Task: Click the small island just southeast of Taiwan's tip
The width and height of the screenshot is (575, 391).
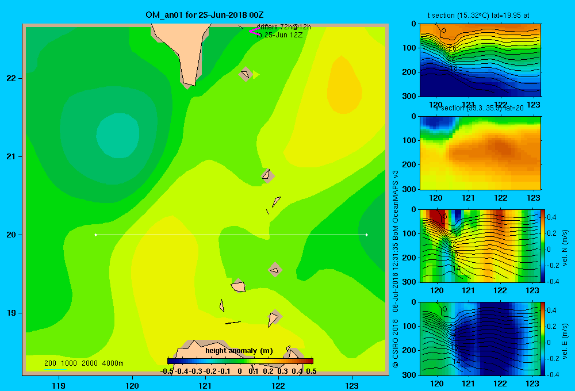Action: 246,74
